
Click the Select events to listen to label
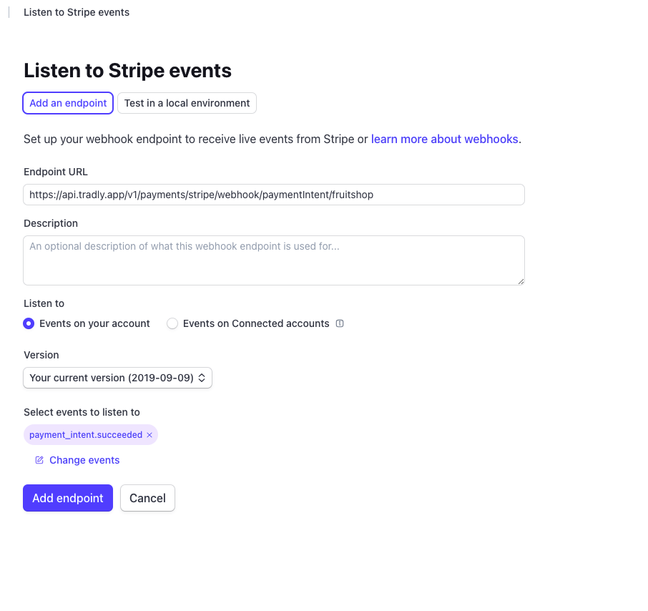point(82,412)
